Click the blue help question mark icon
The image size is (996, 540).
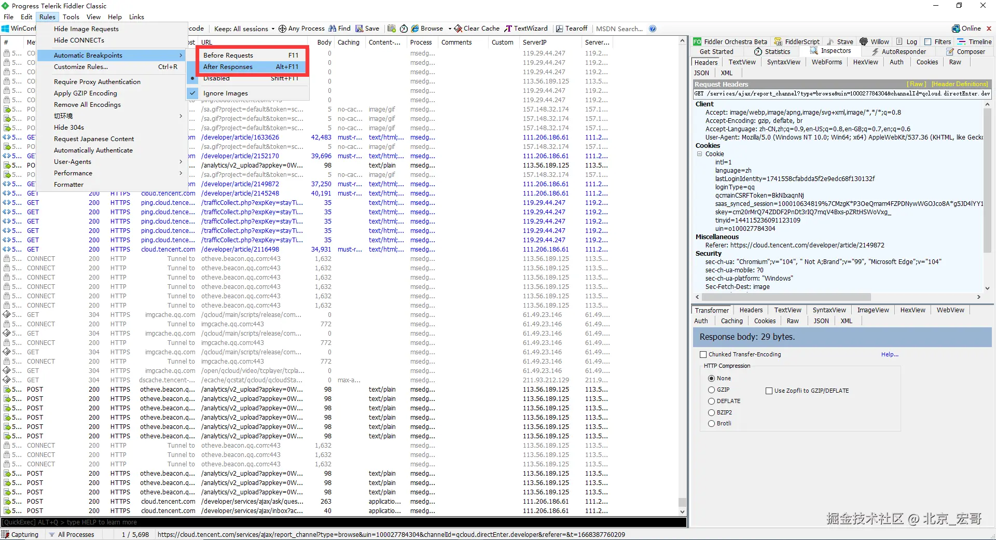653,29
